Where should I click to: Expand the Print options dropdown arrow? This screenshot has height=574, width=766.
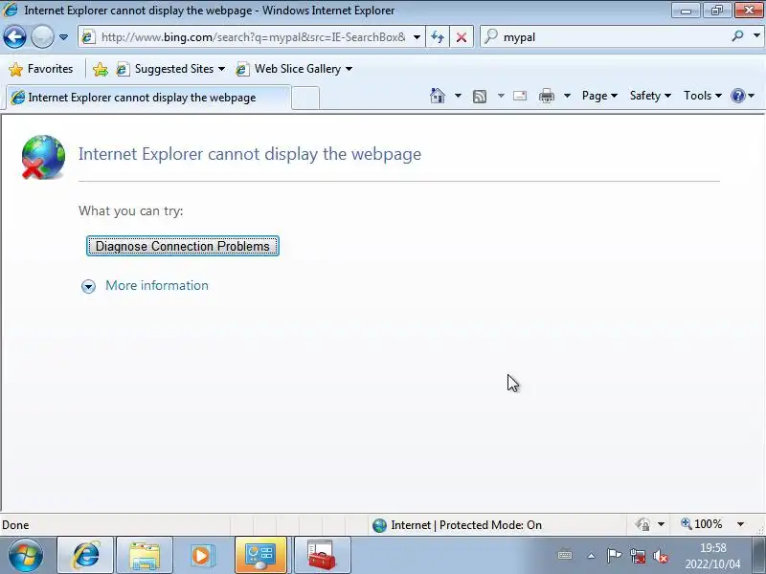click(x=567, y=96)
